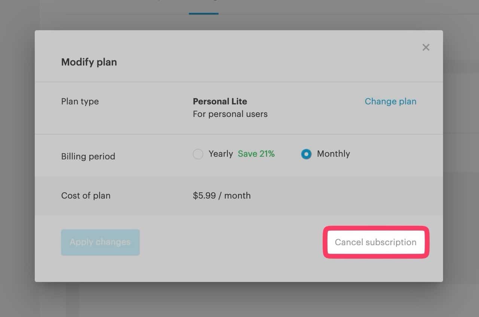Close the Modify plan dialog
479x317 pixels.
426,47
